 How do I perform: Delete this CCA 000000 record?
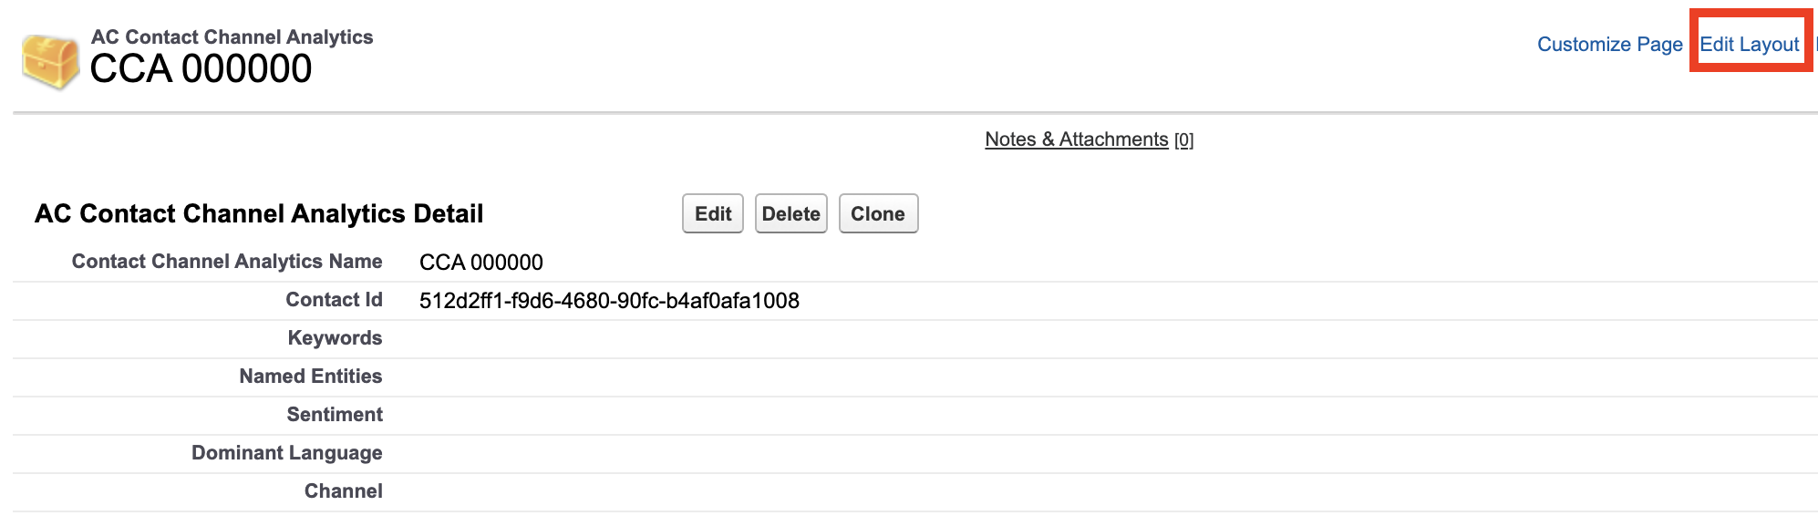pos(790,213)
